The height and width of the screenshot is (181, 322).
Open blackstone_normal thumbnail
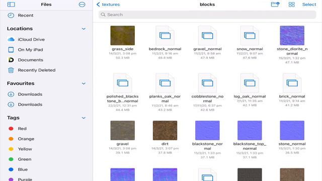click(x=207, y=131)
